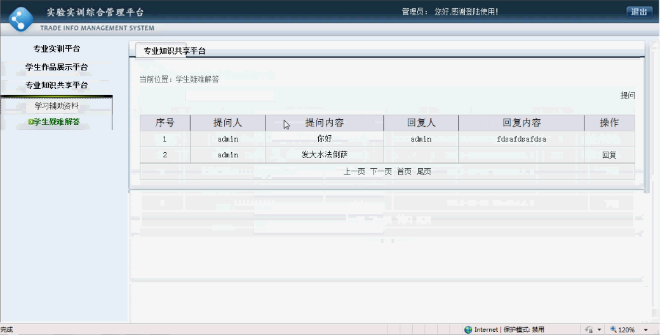The width and height of the screenshot is (660, 335).
Task: Select 学习辅助资料 submenu item
Action: 57,106
